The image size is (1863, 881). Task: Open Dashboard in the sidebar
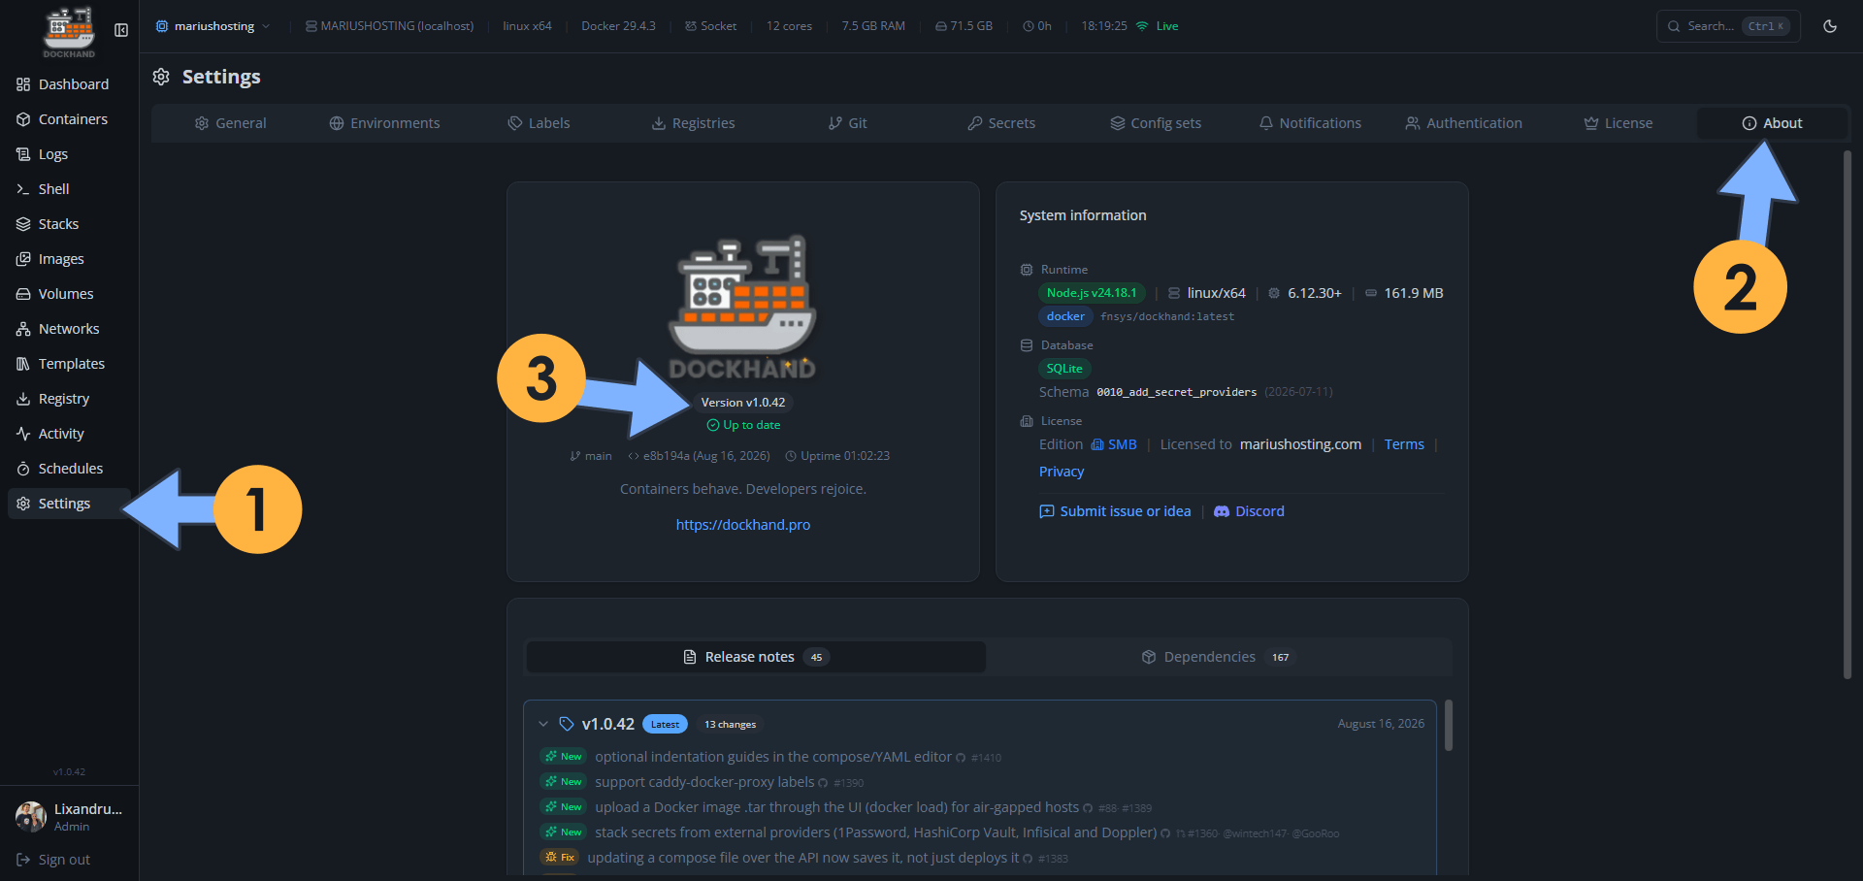pyautogui.click(x=69, y=84)
